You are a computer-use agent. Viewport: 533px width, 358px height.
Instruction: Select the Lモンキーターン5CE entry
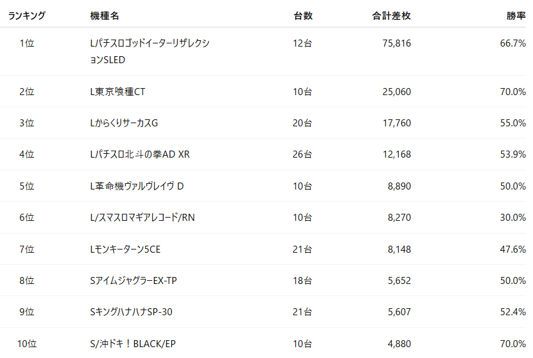pos(125,250)
